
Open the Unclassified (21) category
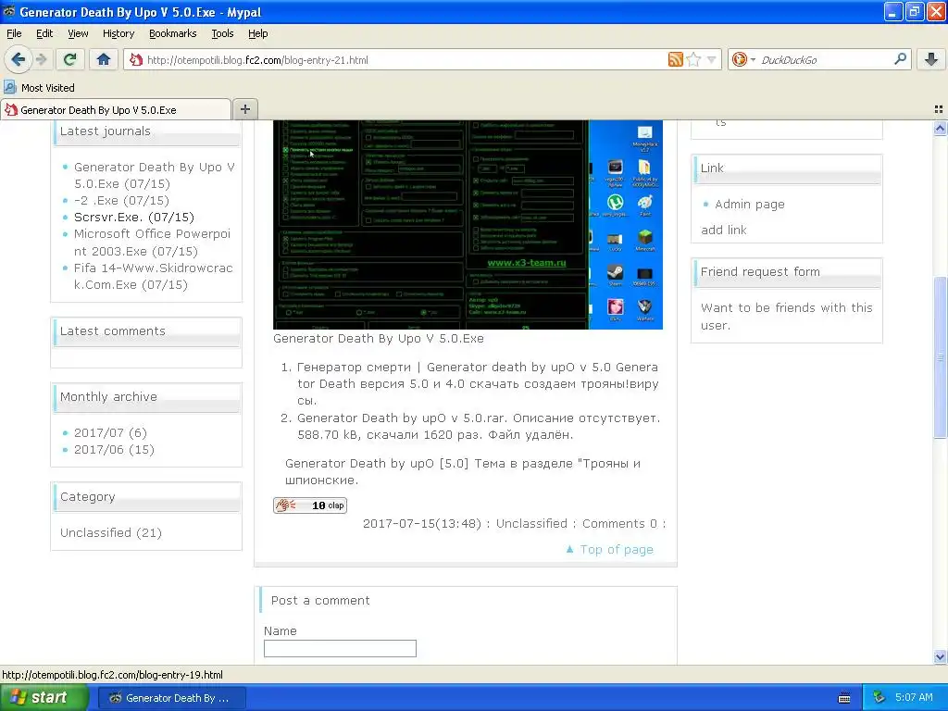(111, 532)
